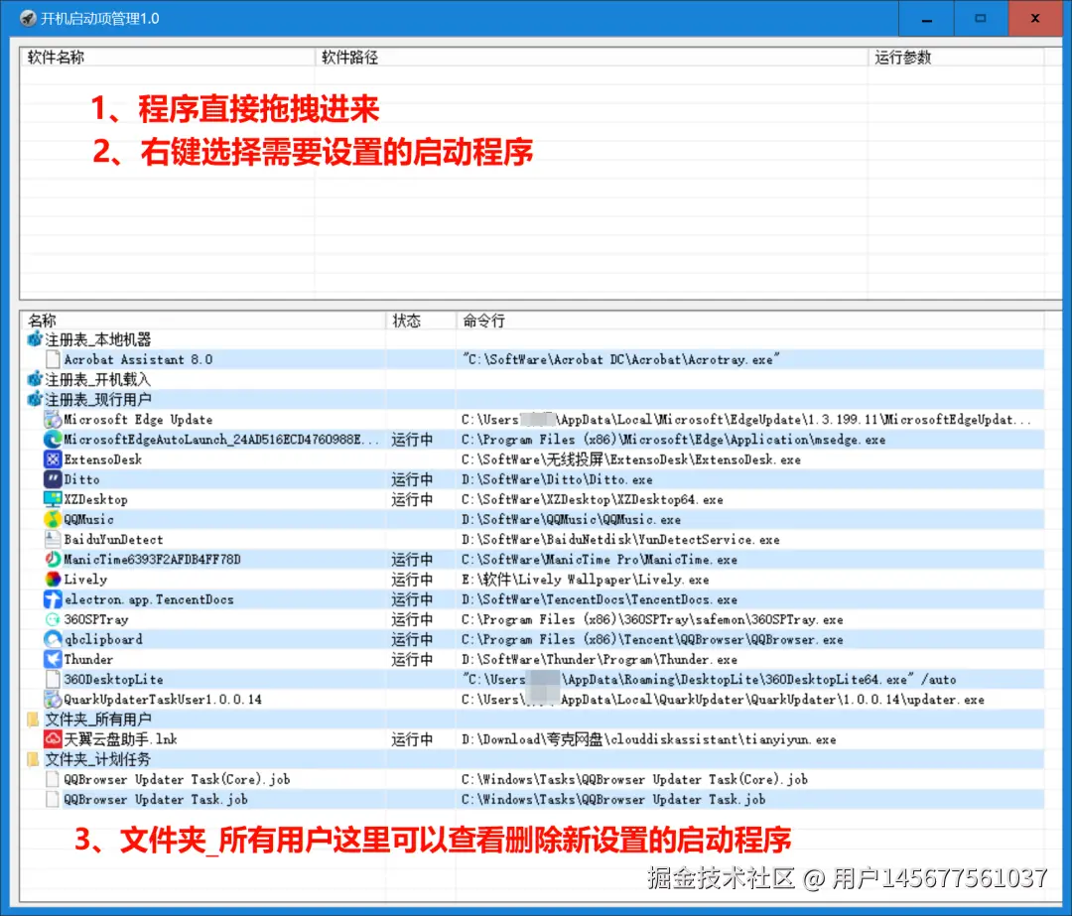Click the Thunder icon

(53, 659)
